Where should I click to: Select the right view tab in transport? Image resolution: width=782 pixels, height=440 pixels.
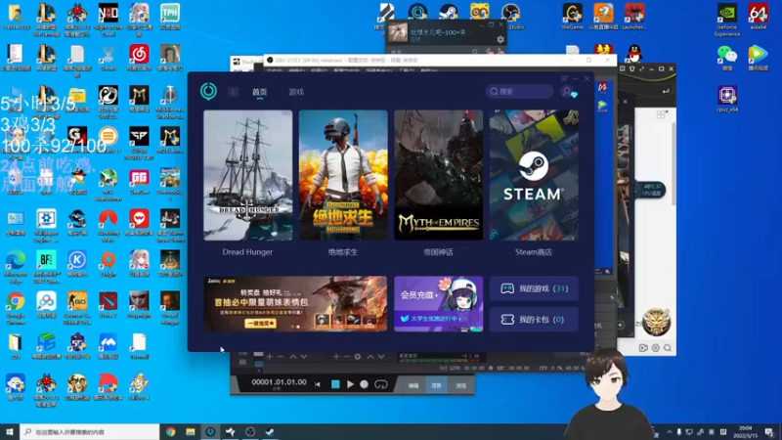pyautogui.click(x=460, y=385)
